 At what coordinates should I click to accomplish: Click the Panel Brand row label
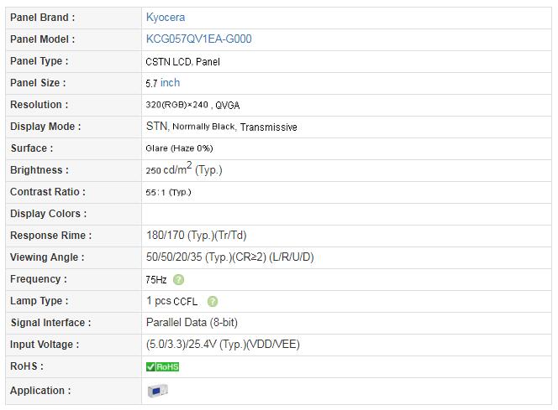coord(42,18)
